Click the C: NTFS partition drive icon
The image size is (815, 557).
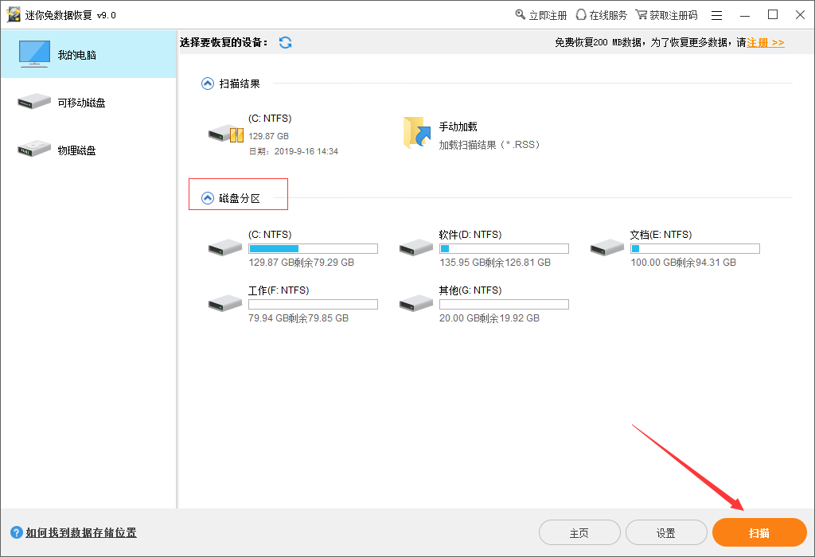coord(225,247)
